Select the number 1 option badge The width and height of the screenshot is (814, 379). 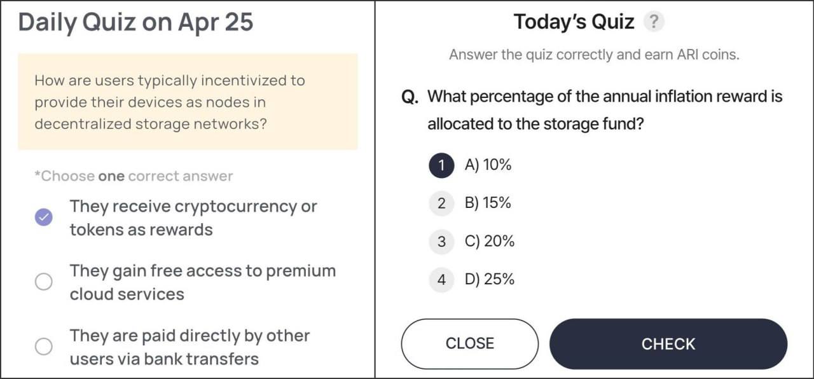tap(441, 165)
